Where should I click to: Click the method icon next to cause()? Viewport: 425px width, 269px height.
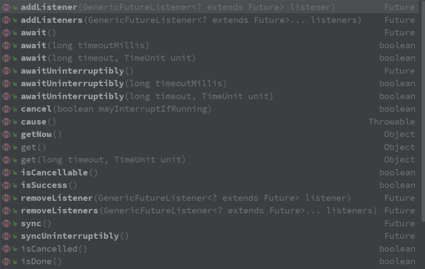click(x=6, y=122)
